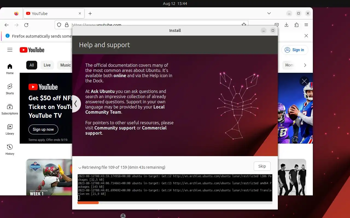This screenshot has width=350, height=218.
Task: Open the online documentation link
Action: 120,75
